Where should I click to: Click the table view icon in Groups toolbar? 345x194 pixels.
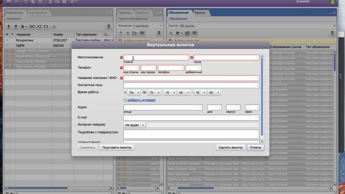142,33
